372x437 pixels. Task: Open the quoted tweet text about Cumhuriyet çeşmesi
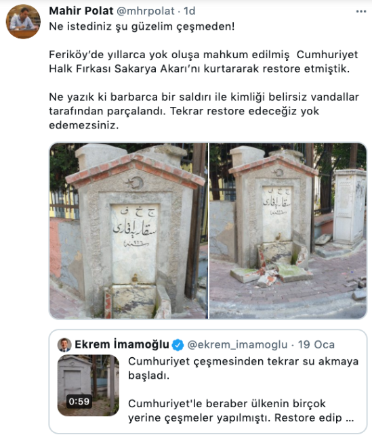(x=243, y=369)
